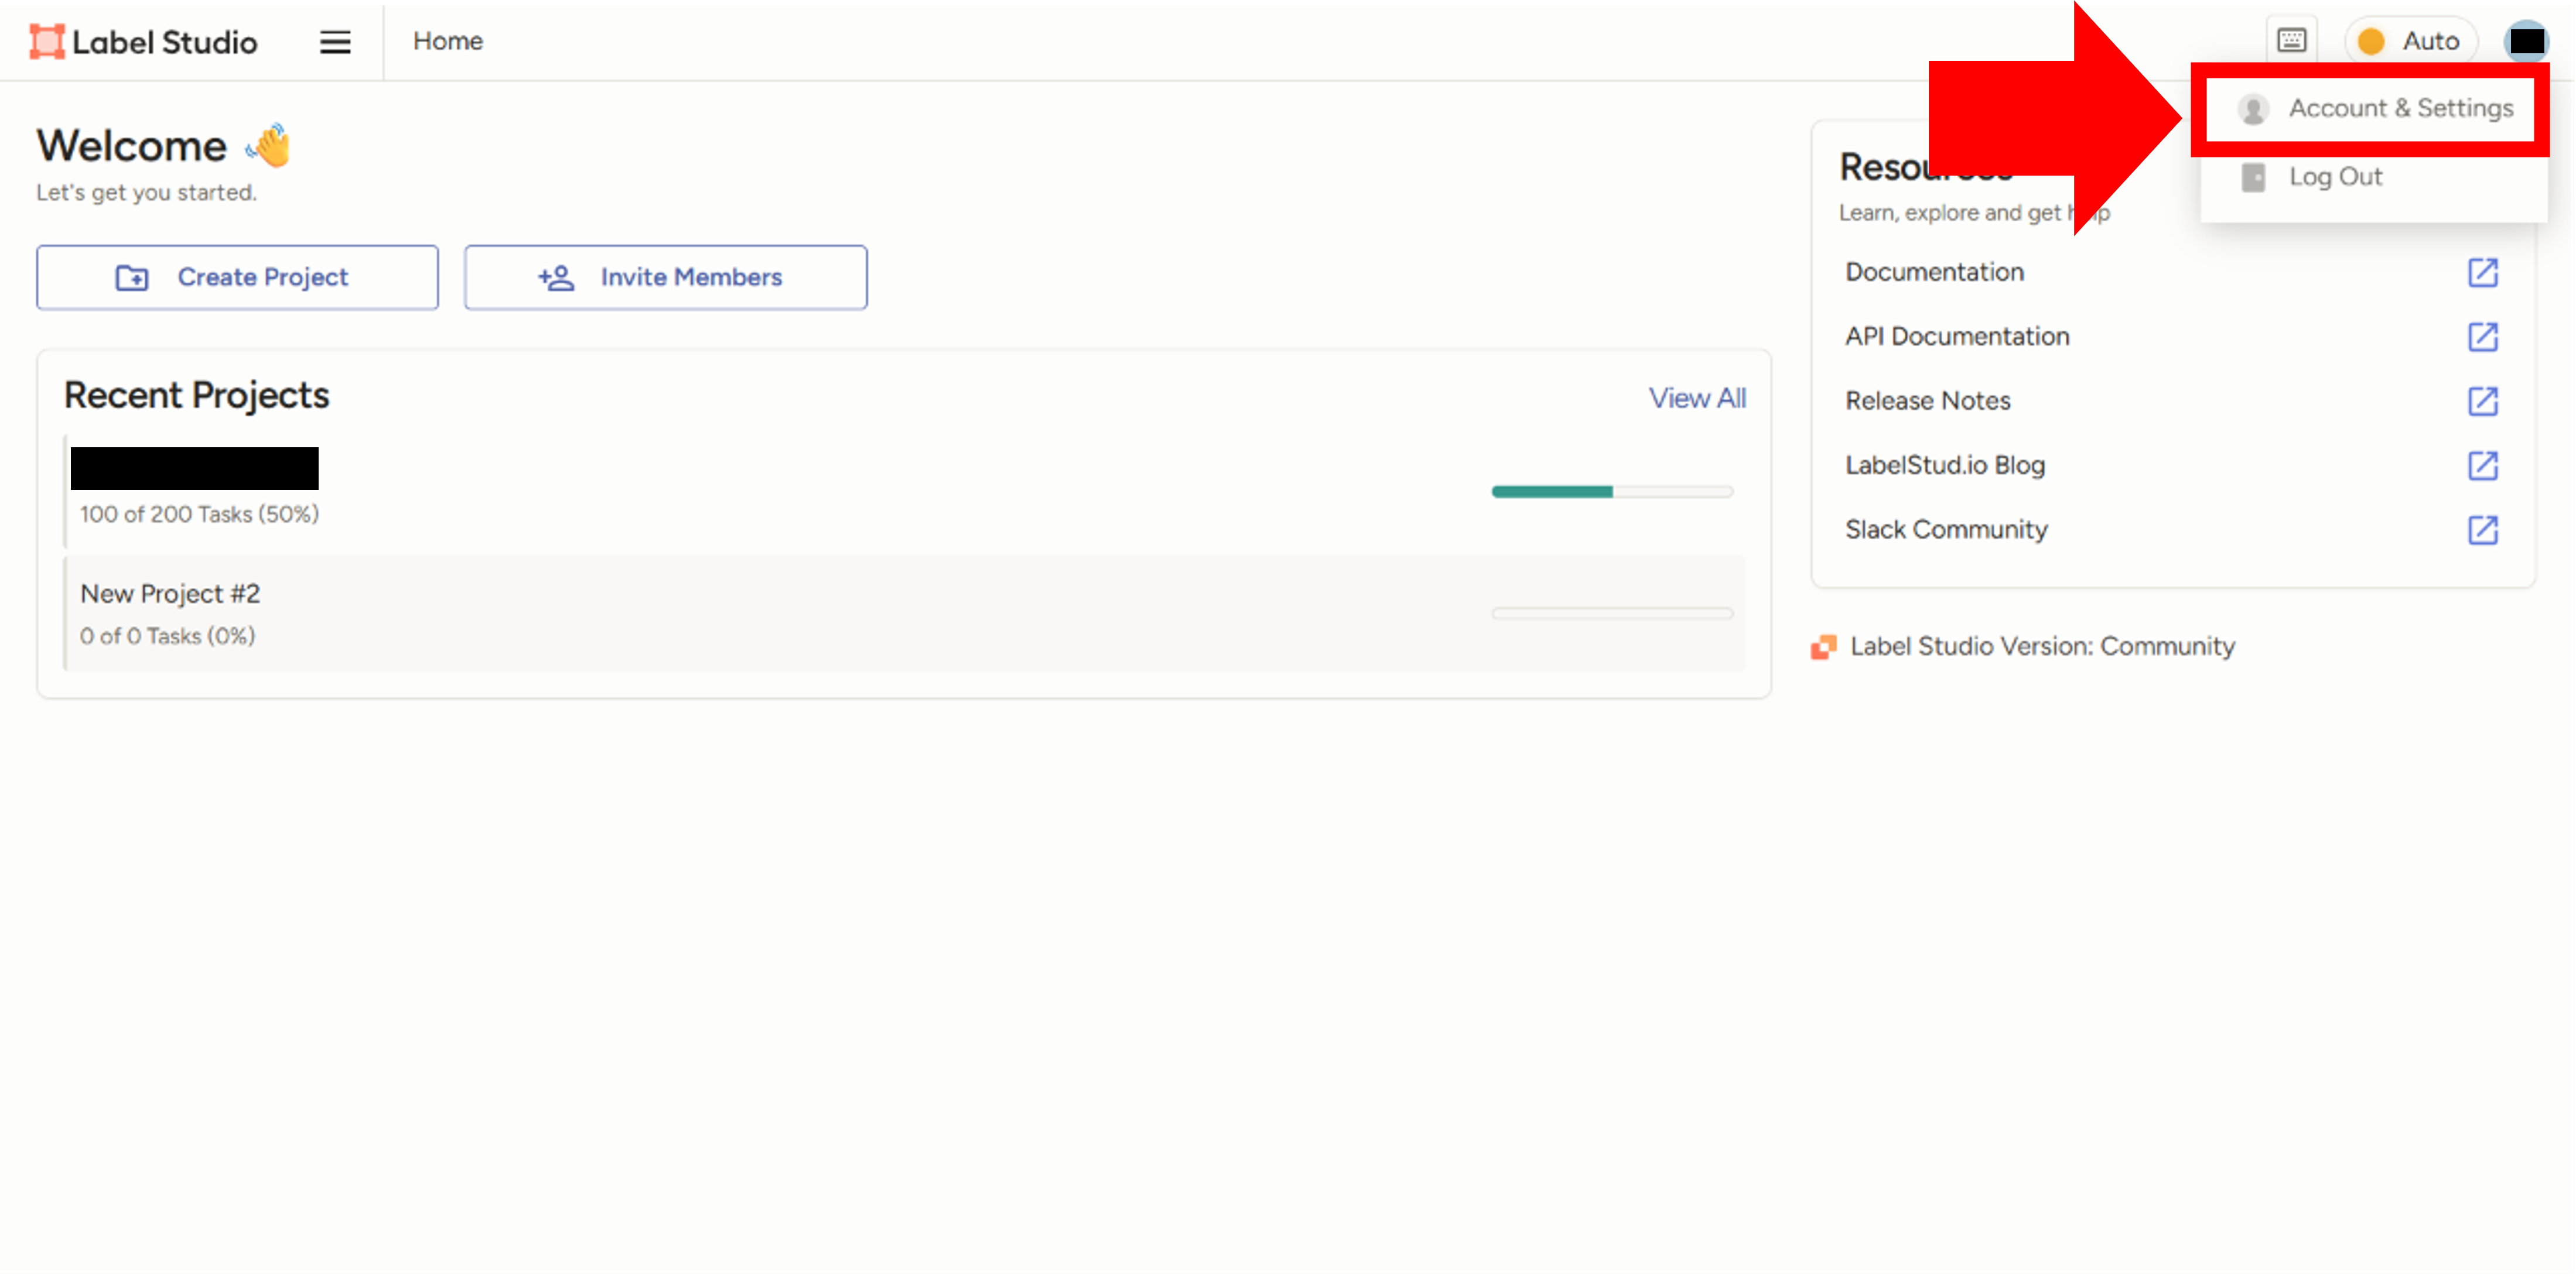The height and width of the screenshot is (1275, 2576).
Task: Click the door icon beside Log Out
Action: [x=2253, y=177]
